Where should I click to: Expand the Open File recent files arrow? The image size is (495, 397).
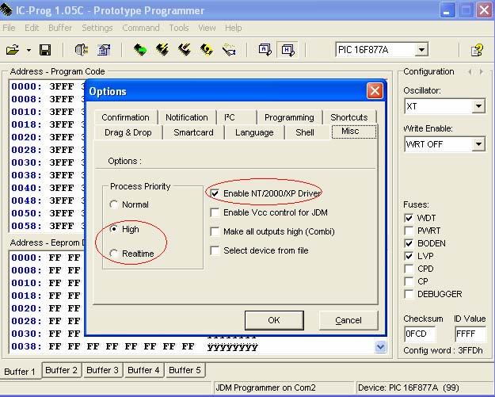29,50
